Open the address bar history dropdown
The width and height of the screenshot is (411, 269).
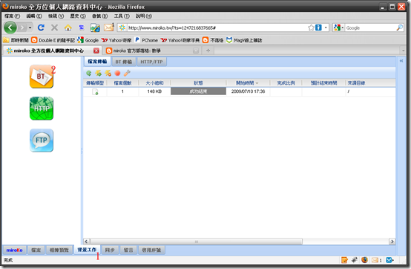pos(326,27)
